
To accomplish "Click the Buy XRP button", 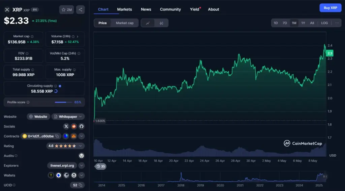I will coord(330,8).
